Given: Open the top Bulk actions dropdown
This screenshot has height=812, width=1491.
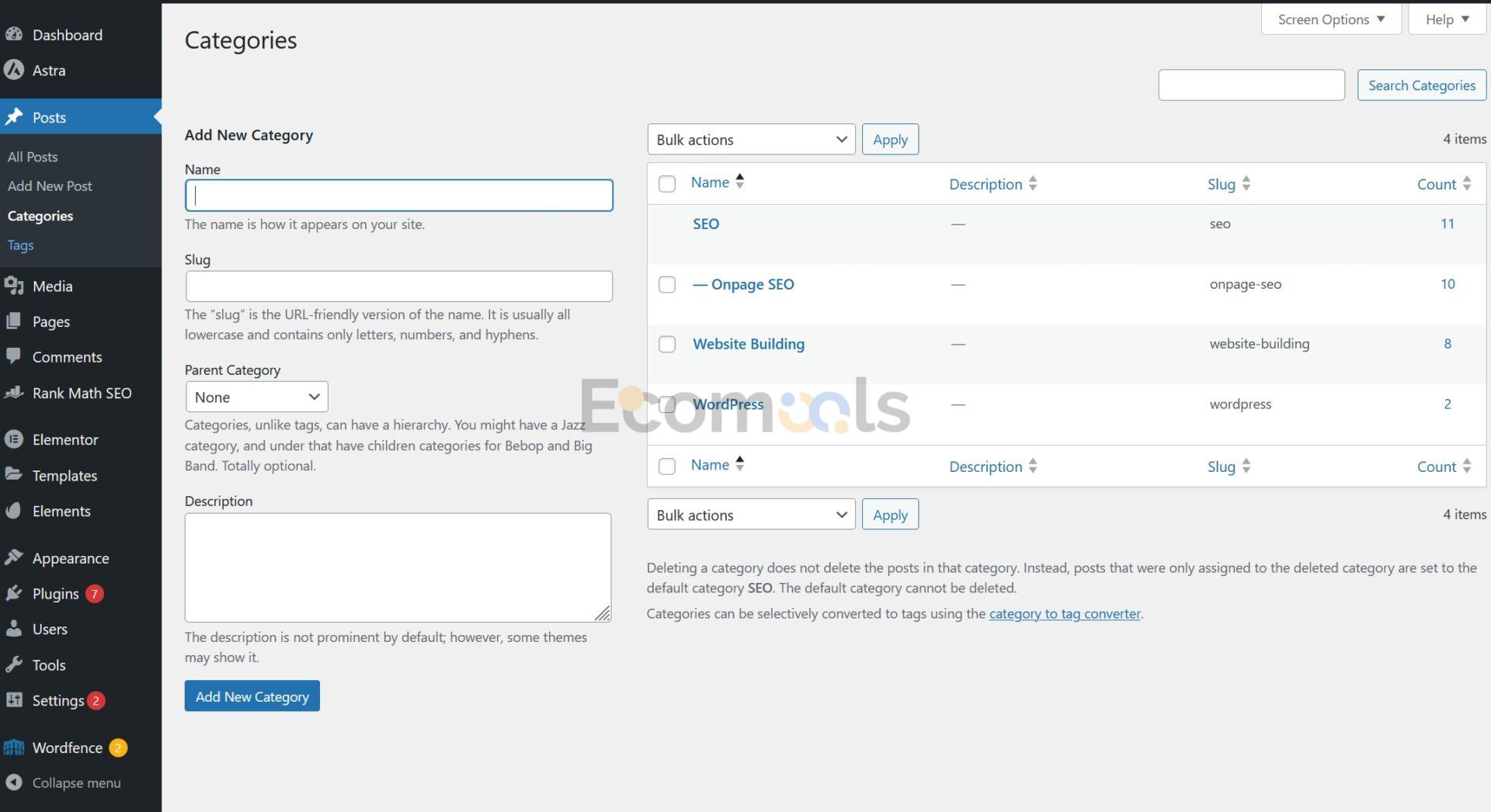Looking at the screenshot, I should [x=751, y=140].
